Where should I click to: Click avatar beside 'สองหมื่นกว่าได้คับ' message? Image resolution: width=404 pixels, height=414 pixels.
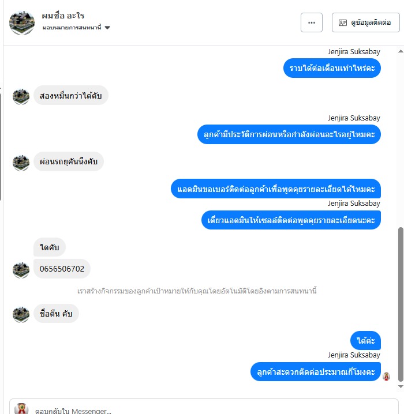pyautogui.click(x=21, y=97)
